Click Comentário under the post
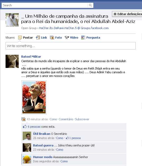The image size is (142, 166). click(x=66, y=119)
